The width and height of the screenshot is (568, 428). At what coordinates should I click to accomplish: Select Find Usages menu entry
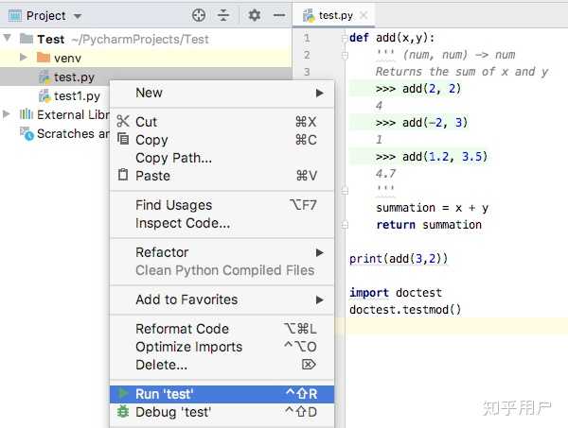click(x=174, y=205)
